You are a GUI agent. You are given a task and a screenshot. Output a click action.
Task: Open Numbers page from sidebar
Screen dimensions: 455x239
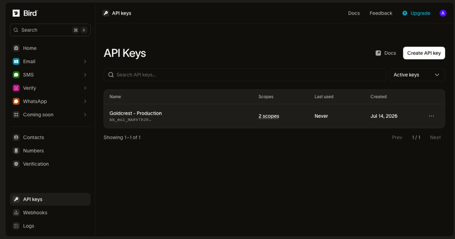pos(50,151)
